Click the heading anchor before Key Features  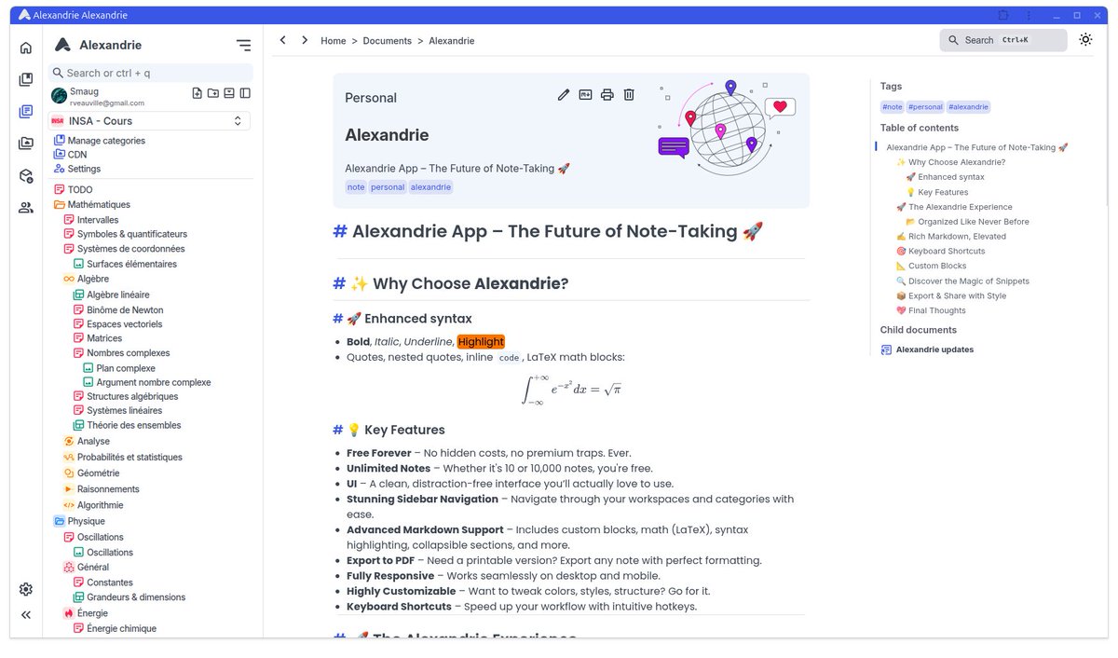tap(338, 430)
